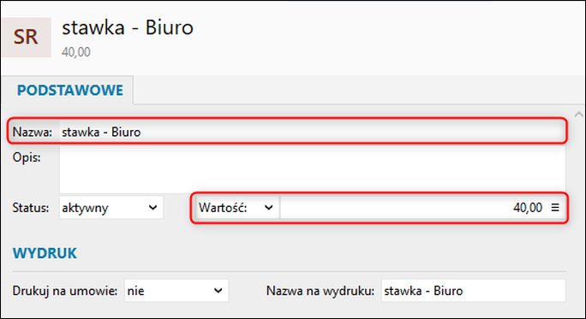Collapse the panel using the top-right chevron
The height and width of the screenshot is (319, 586).
pos(578,115)
